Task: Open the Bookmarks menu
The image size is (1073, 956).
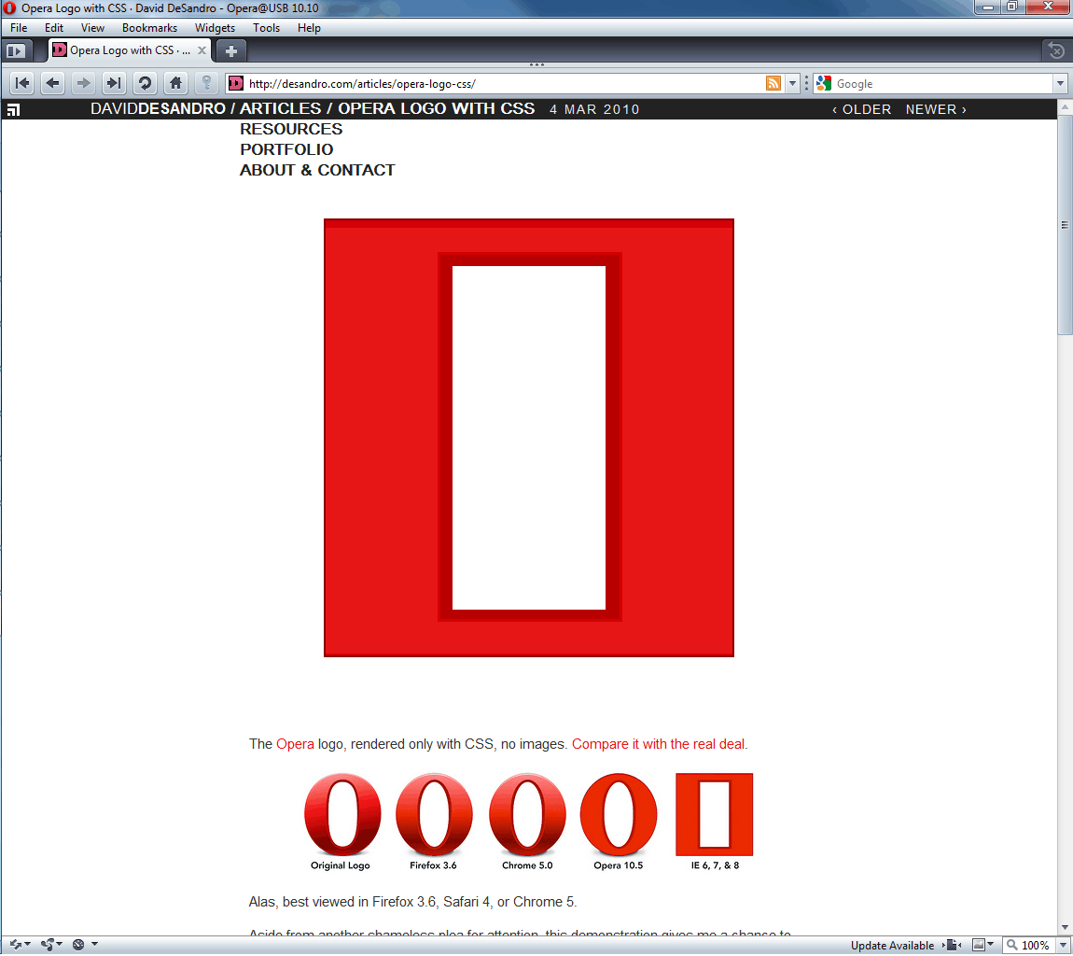Action: pyautogui.click(x=149, y=28)
